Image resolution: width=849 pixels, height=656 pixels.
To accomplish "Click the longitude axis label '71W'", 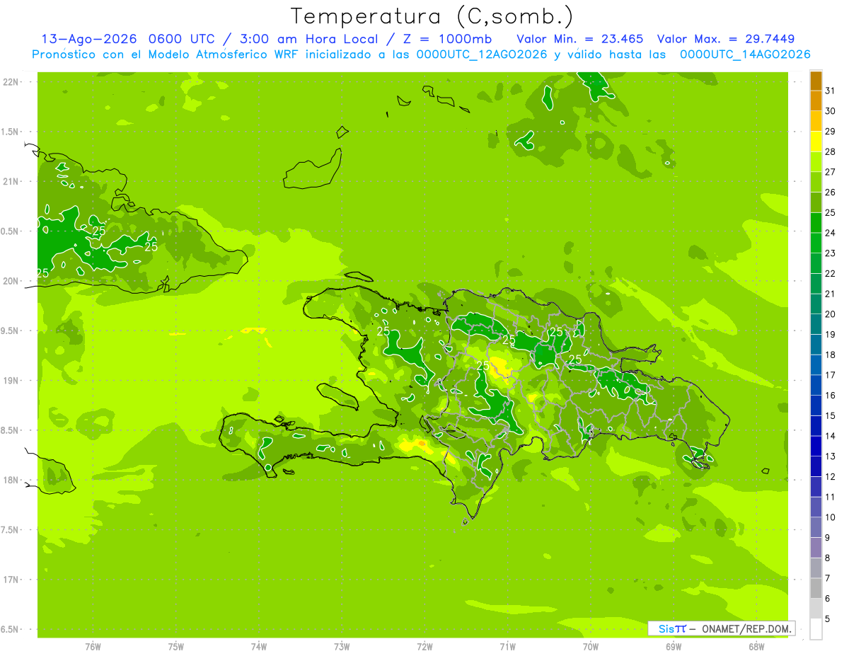I will pos(507,647).
